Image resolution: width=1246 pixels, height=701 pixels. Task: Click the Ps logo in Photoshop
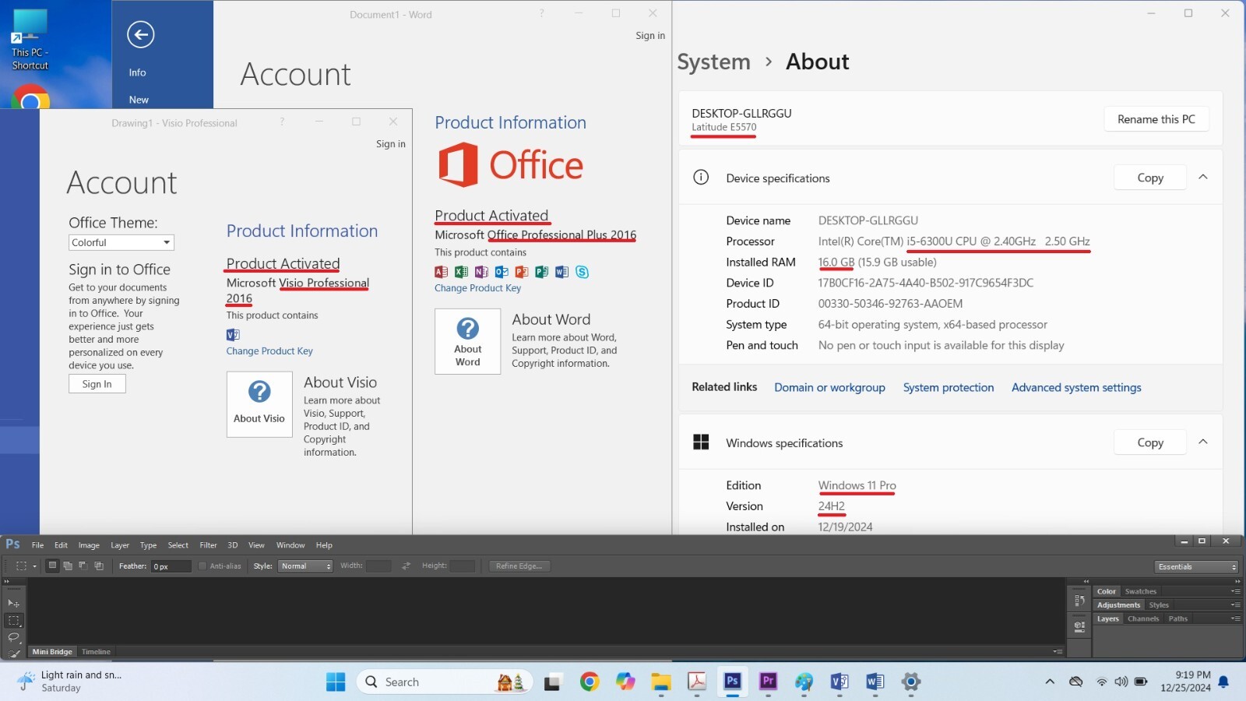click(13, 544)
